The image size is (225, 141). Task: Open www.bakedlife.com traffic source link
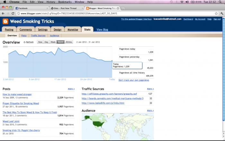pos(103,103)
